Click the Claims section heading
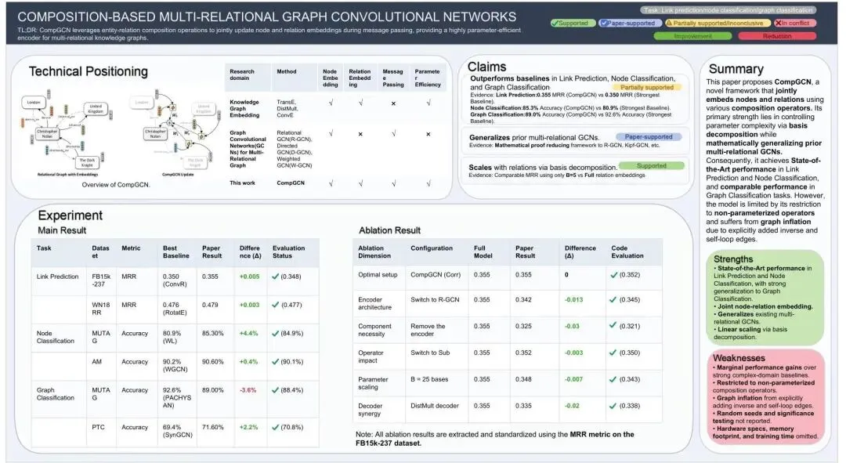Image resolution: width=846 pixels, height=463 pixels. (486, 67)
